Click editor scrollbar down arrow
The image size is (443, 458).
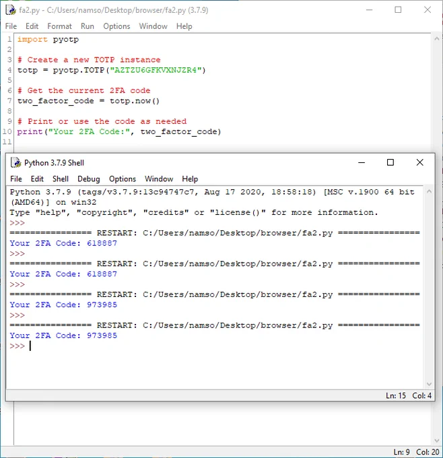[437, 440]
